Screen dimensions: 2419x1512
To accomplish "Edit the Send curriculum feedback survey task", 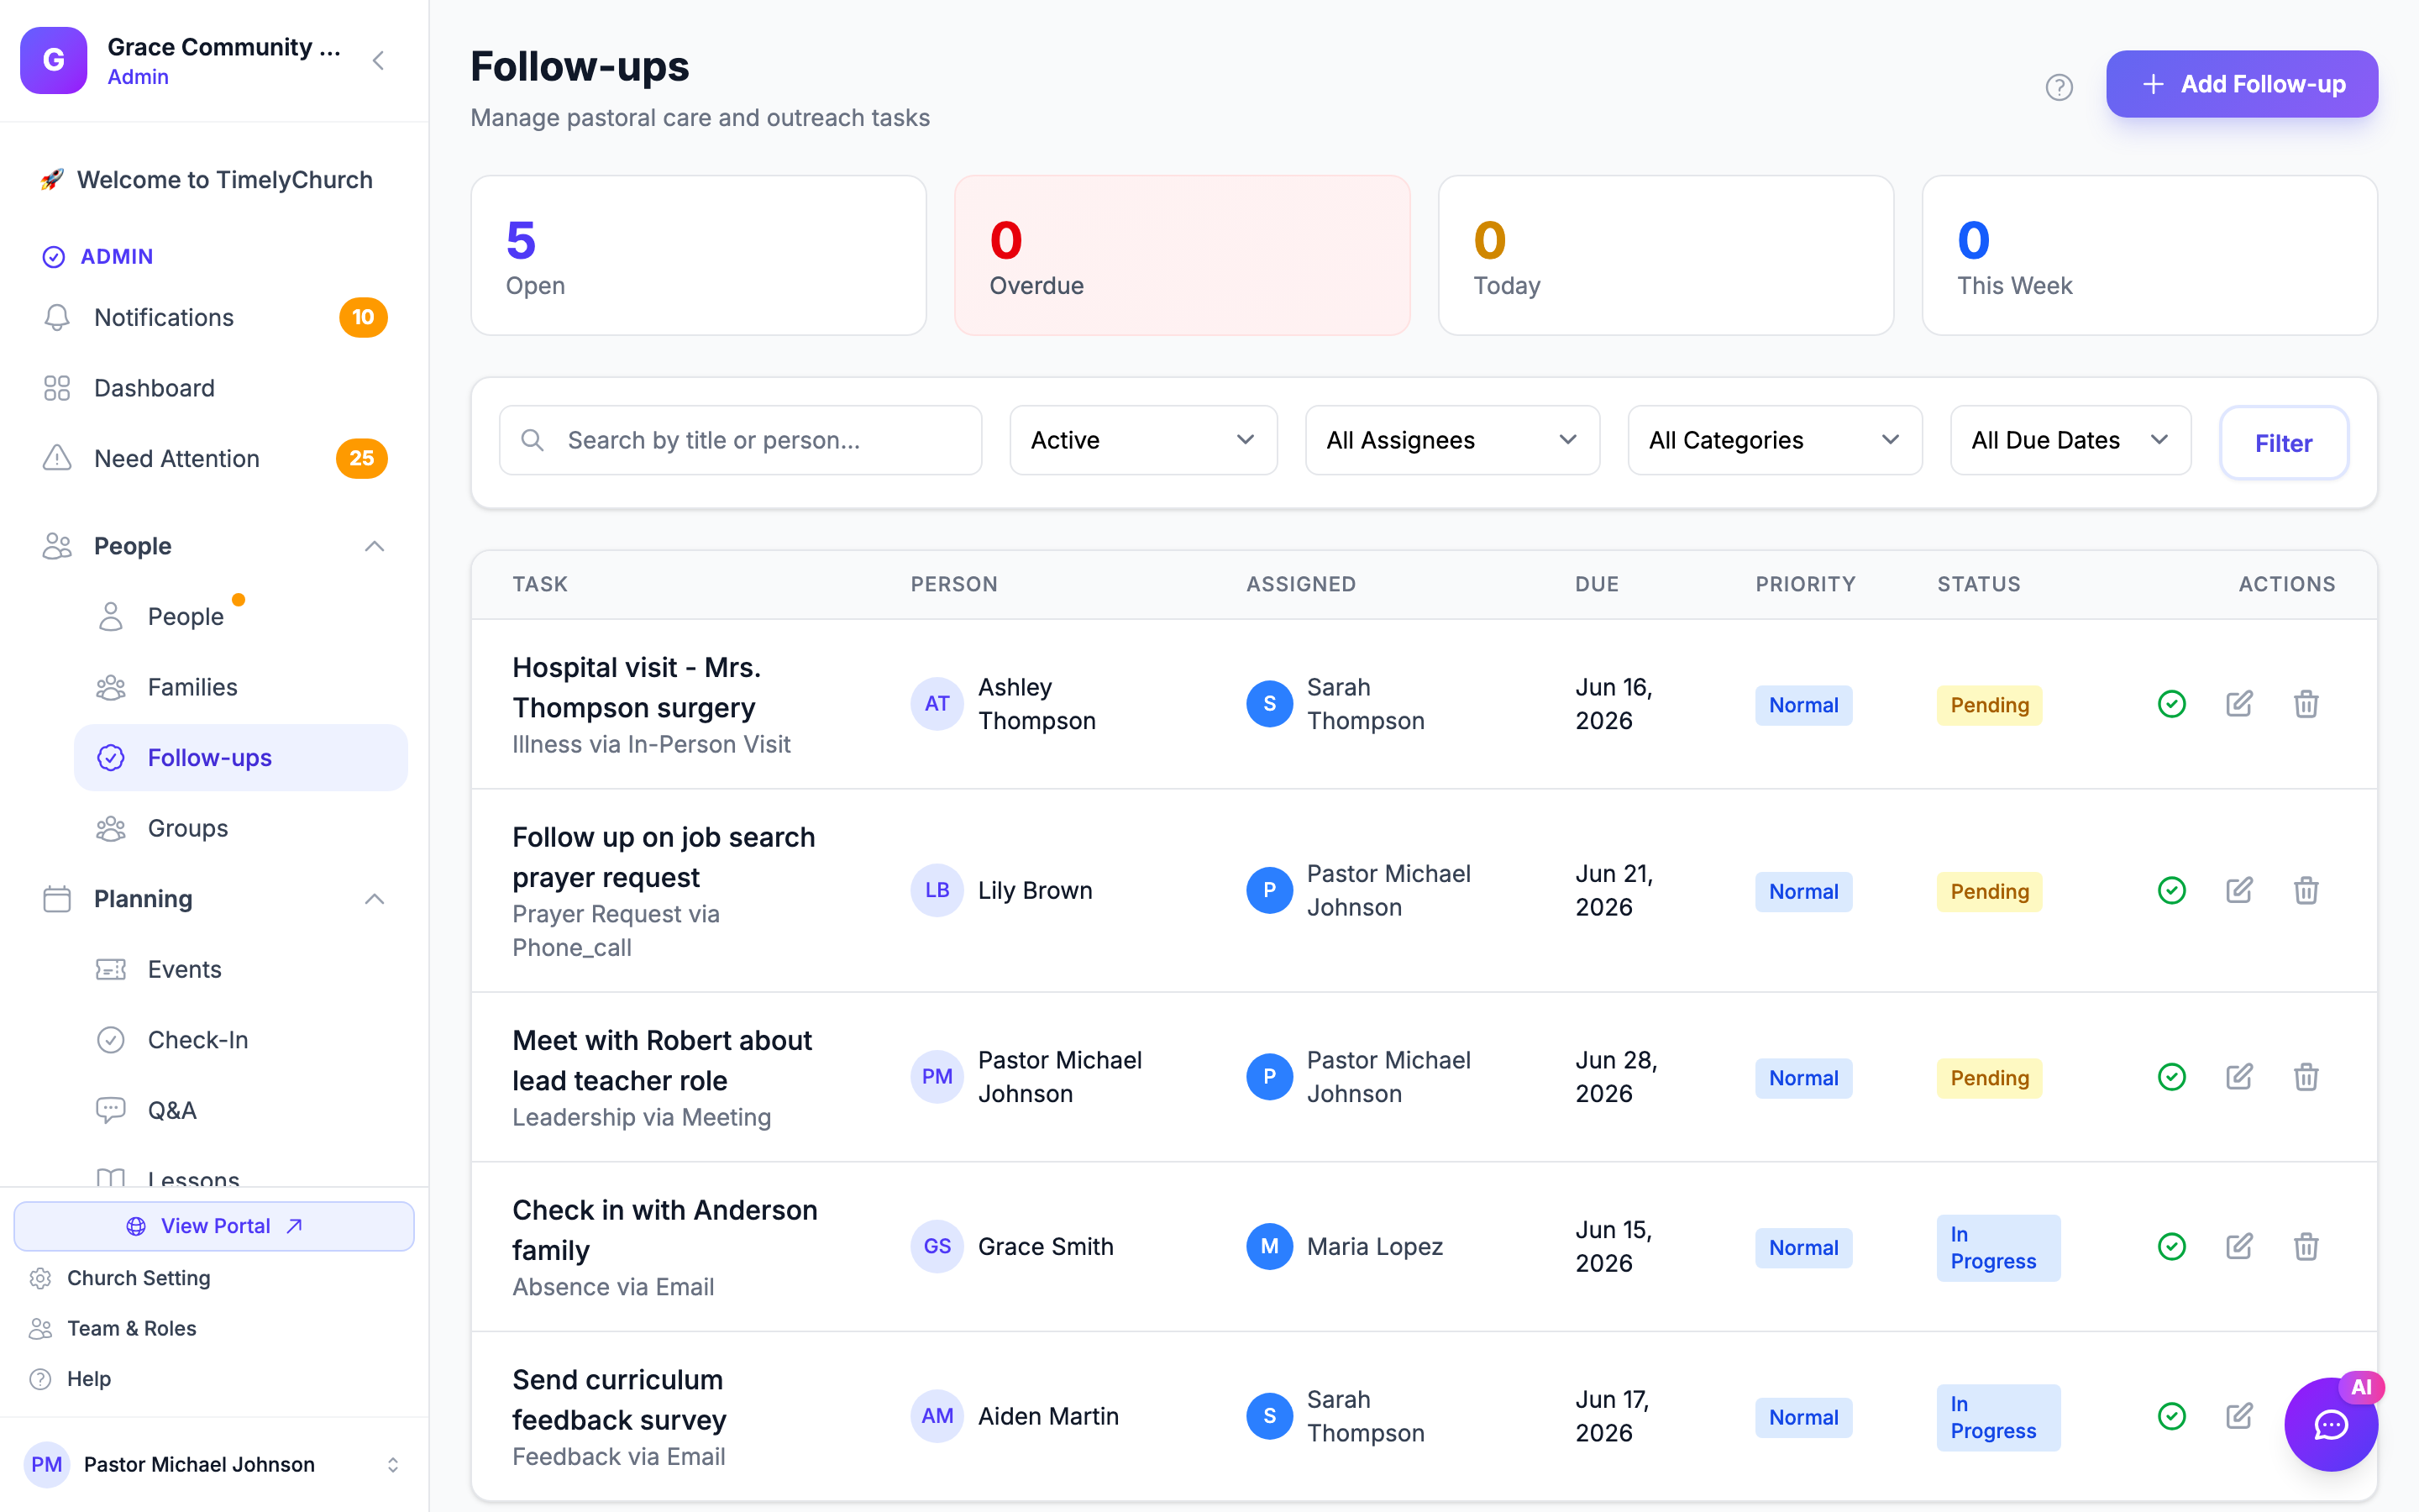I will point(2239,1416).
